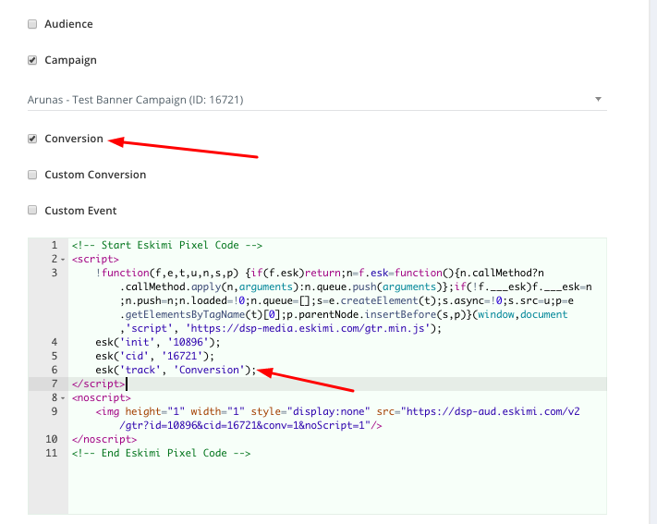Image resolution: width=657 pixels, height=524 pixels.
Task: Uncheck the Campaign checkbox
Action: (x=32, y=60)
